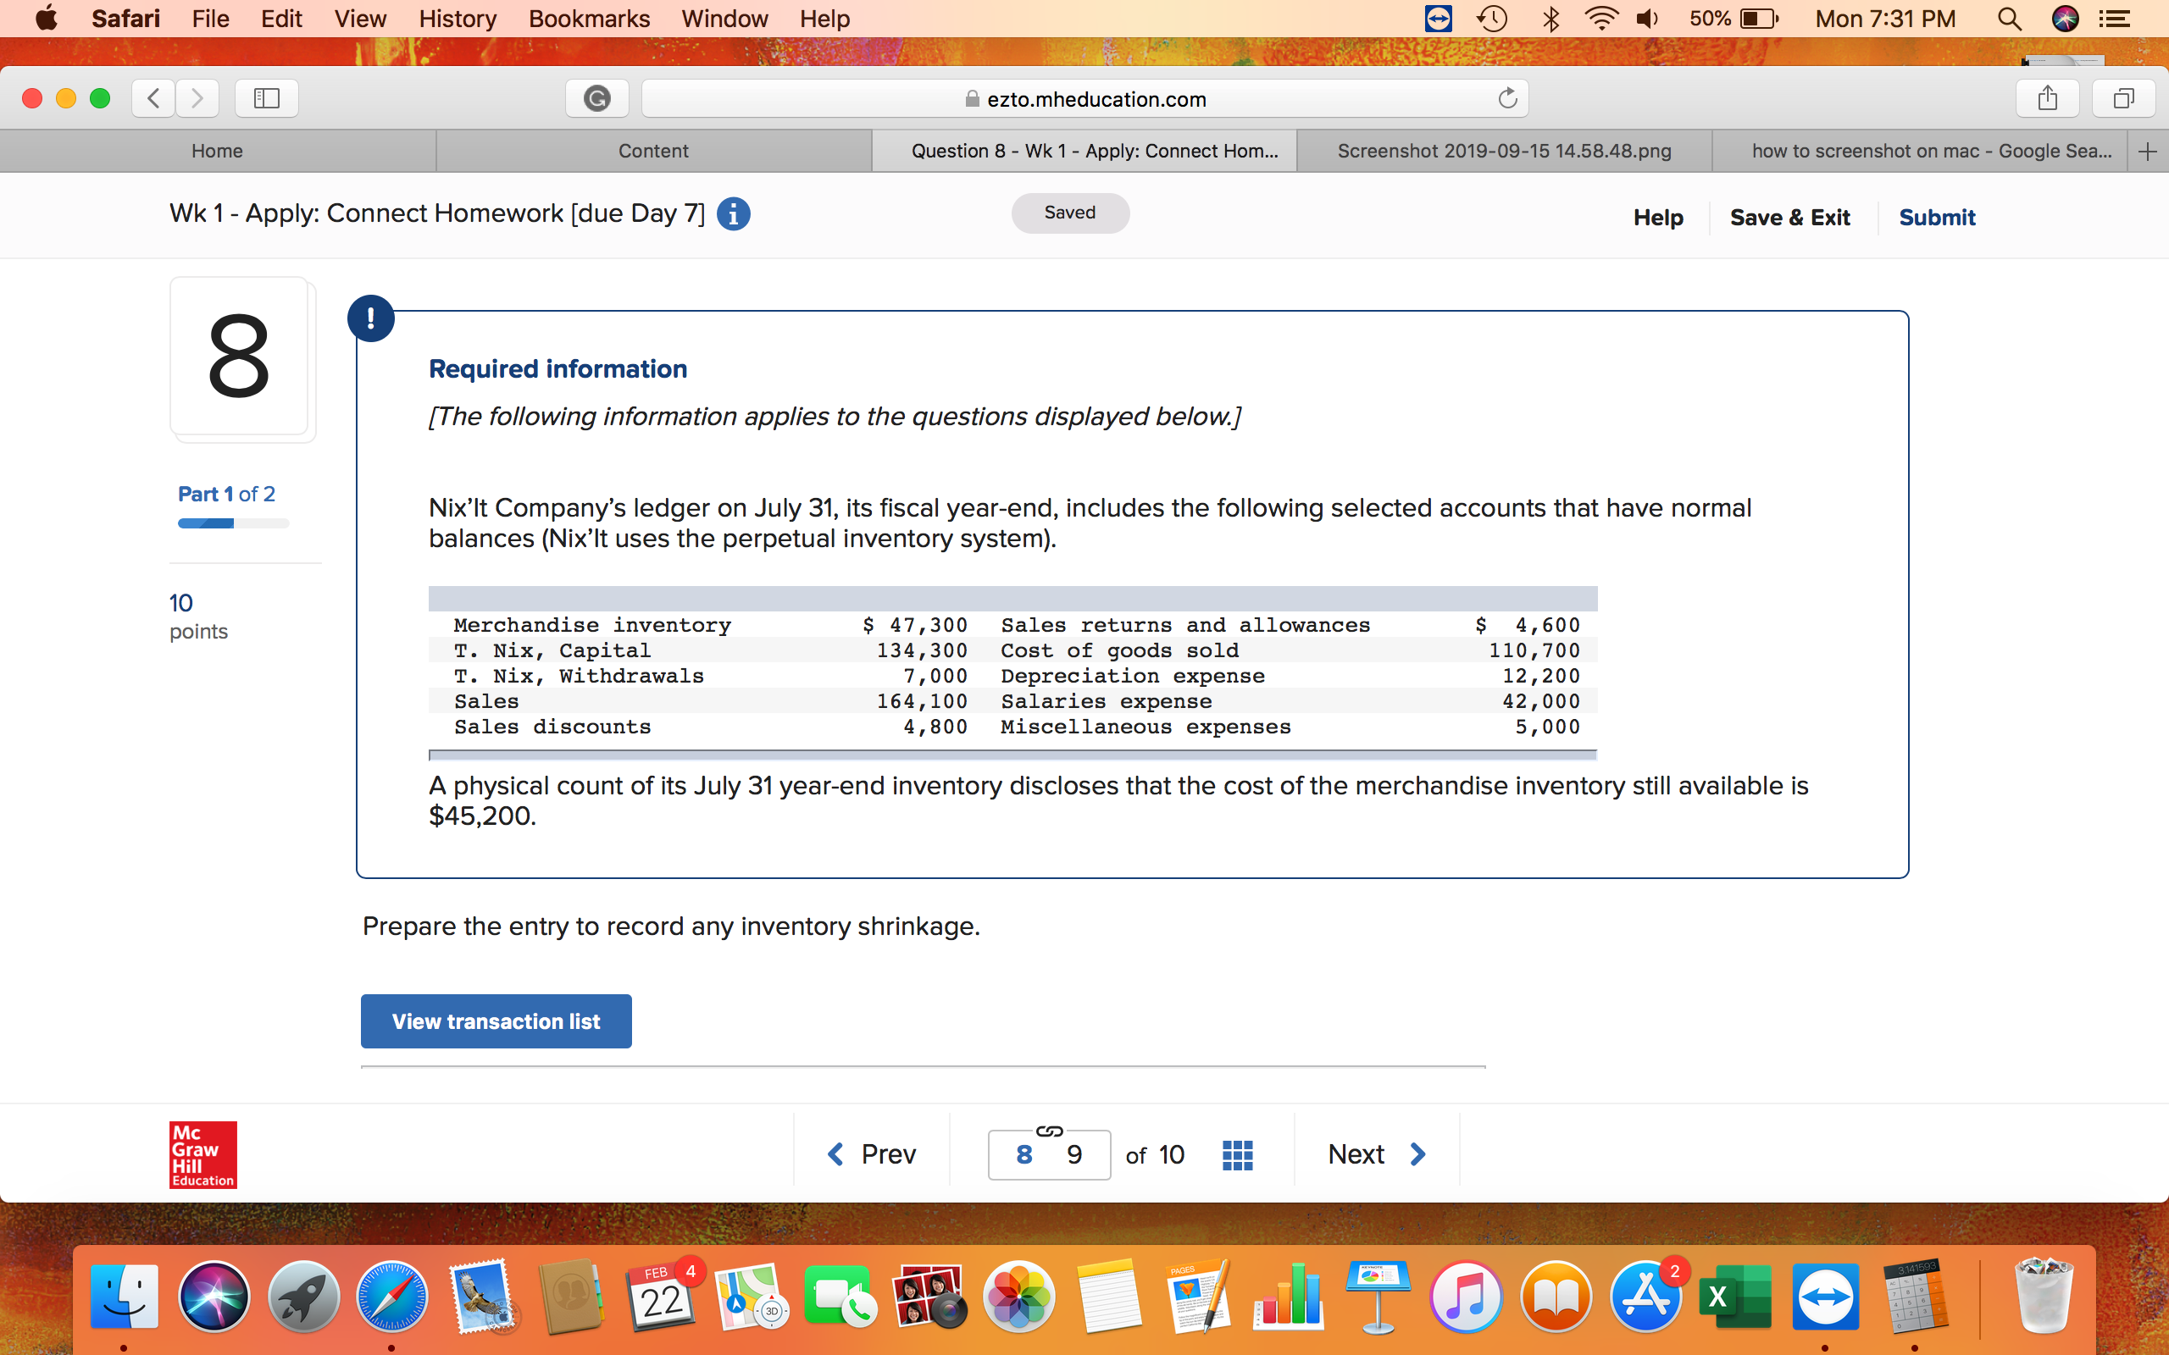Screen dimensions: 2169x1355
Task: Click the McGraw-Hill Education logo
Action: pyautogui.click(x=202, y=1155)
